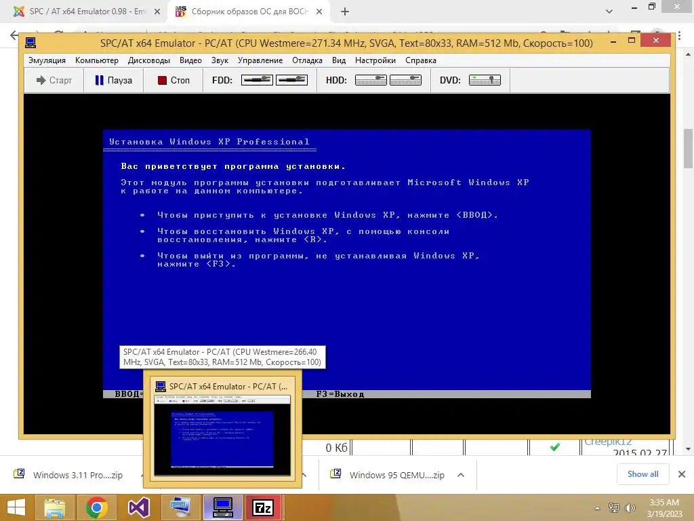694x521 pixels.
Task: Click the emulator taskbar preview thumbnail
Action: (222, 436)
